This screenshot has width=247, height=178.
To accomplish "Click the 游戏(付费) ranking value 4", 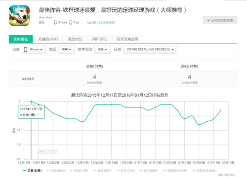I will pyautogui.click(x=189, y=77).
